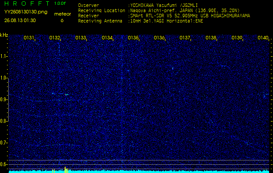The width and height of the screenshot is (273, 173).
Task: Click the Receiving Location label
Action: click(102, 10)
